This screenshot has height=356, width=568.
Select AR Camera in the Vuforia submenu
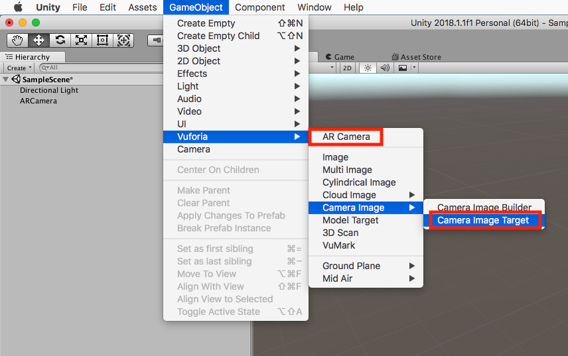point(346,137)
